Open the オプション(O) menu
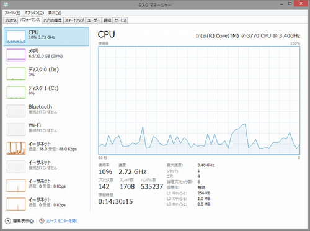The image size is (310, 231). (x=34, y=13)
